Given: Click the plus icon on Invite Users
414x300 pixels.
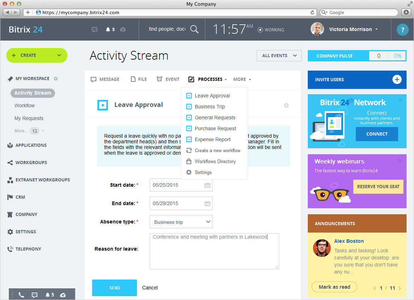Looking at the screenshot, I should 397,79.
